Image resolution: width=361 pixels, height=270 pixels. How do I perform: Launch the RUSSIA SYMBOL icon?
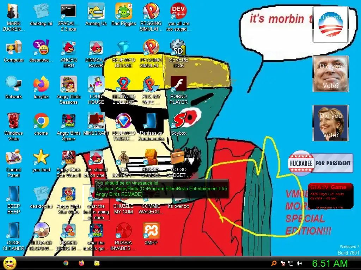(151, 163)
